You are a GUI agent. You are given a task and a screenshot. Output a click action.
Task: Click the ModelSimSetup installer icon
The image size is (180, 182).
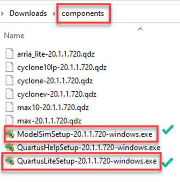click(x=10, y=134)
